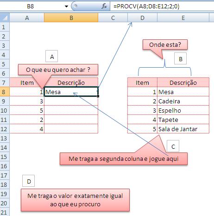Click cell A10 containing 5

(x=27, y=110)
